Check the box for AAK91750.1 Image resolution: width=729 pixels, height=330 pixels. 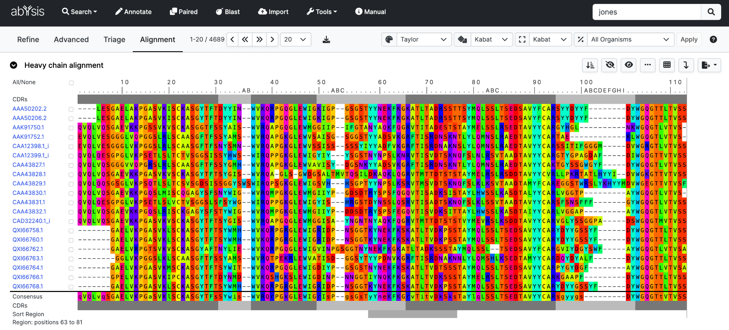pos(71,128)
